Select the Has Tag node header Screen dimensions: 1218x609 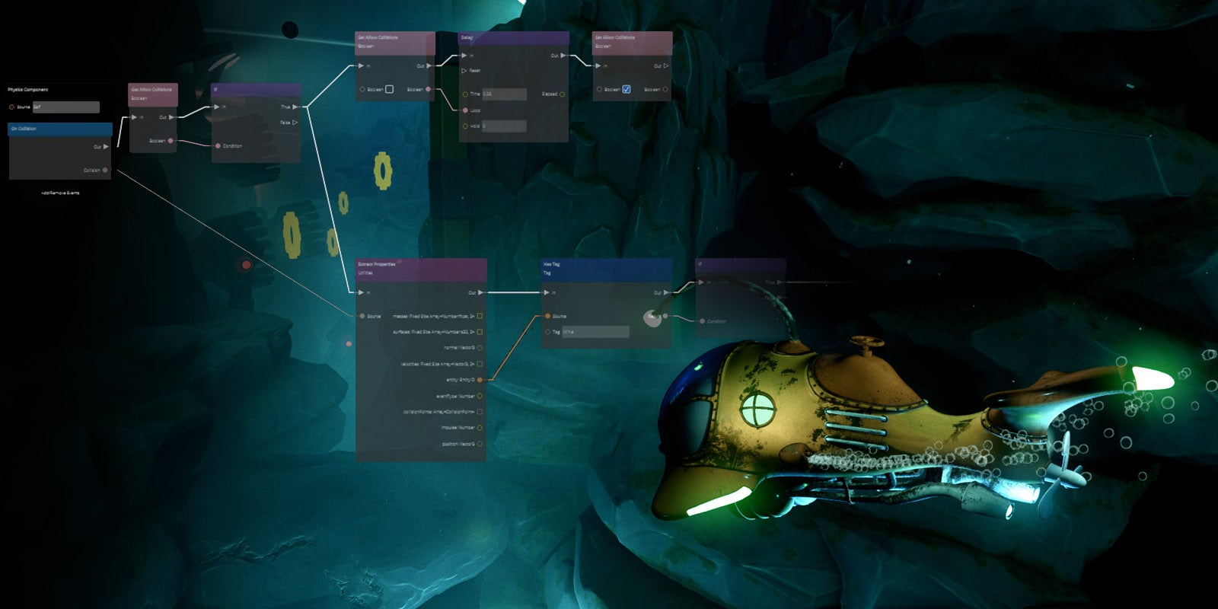606,267
